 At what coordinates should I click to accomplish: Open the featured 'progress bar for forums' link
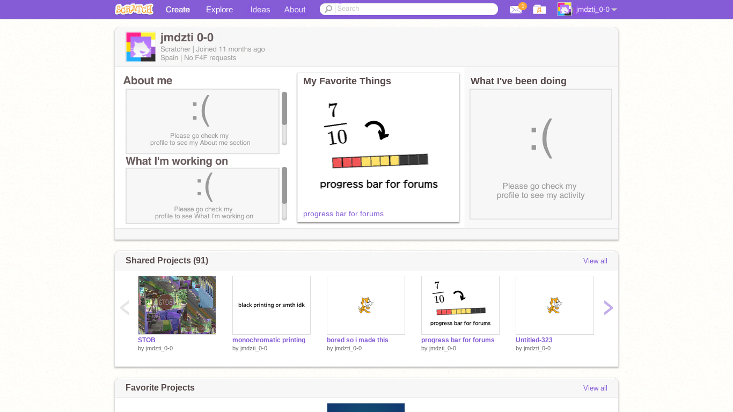[x=343, y=214]
